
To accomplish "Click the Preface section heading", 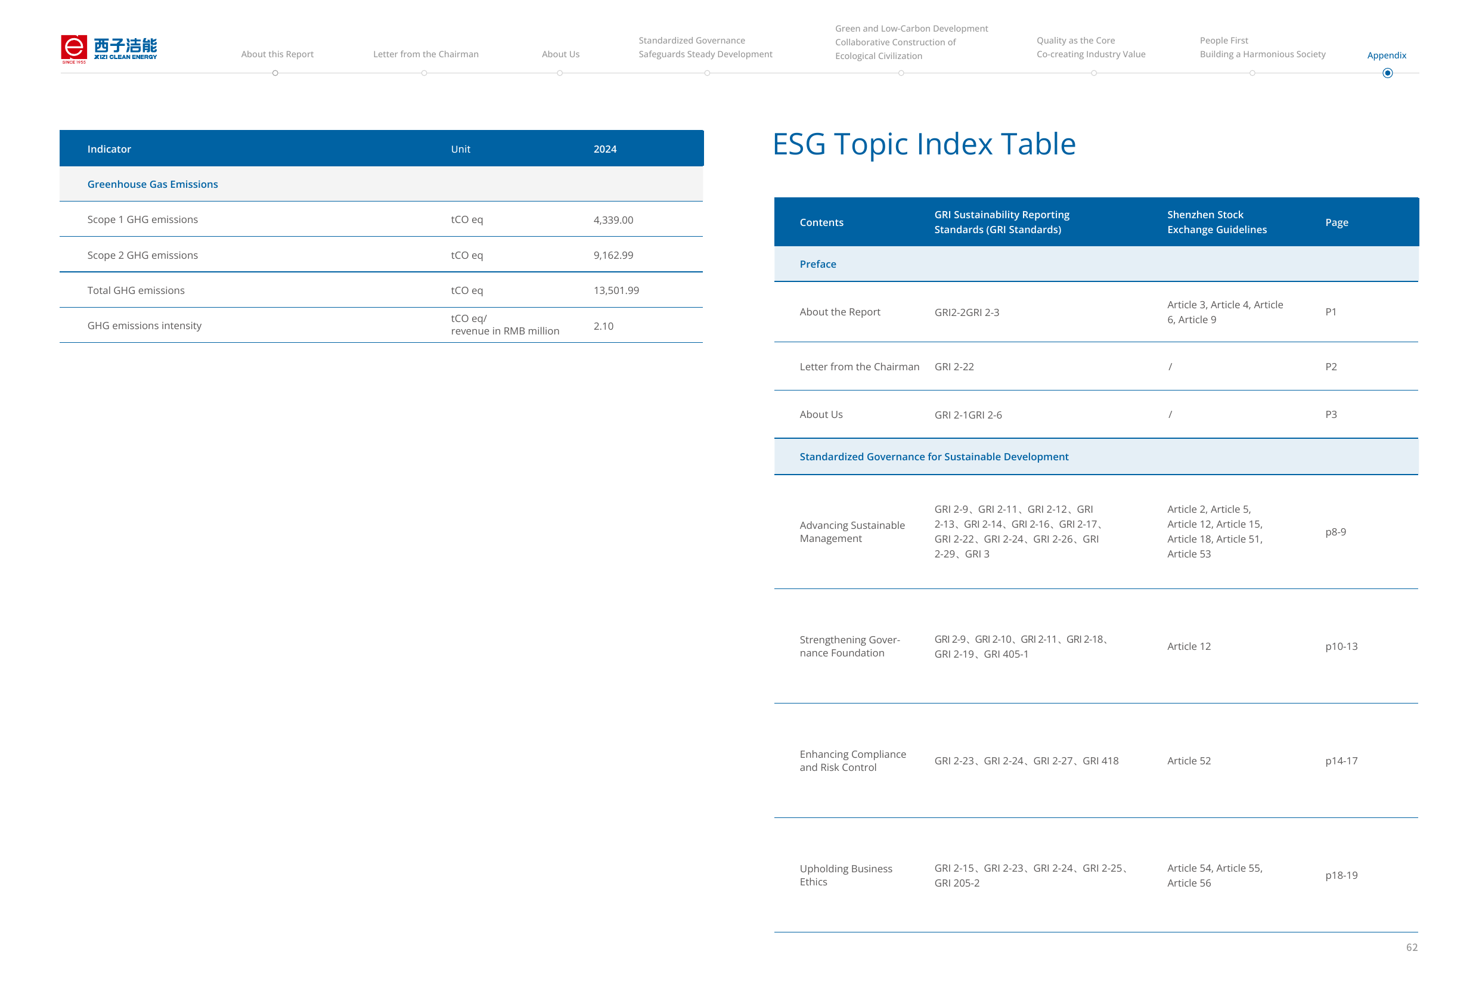I will (818, 264).
